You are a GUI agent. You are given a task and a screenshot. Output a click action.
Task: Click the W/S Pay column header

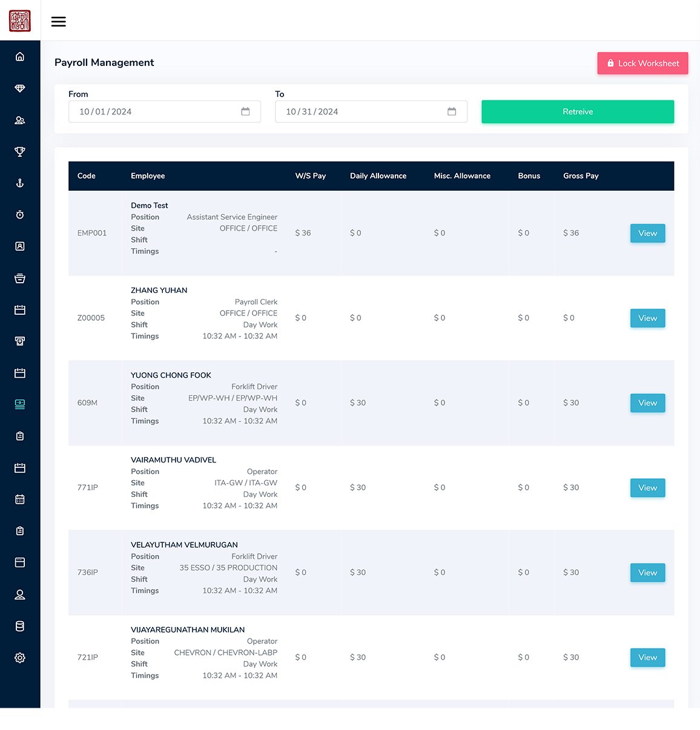tap(311, 176)
